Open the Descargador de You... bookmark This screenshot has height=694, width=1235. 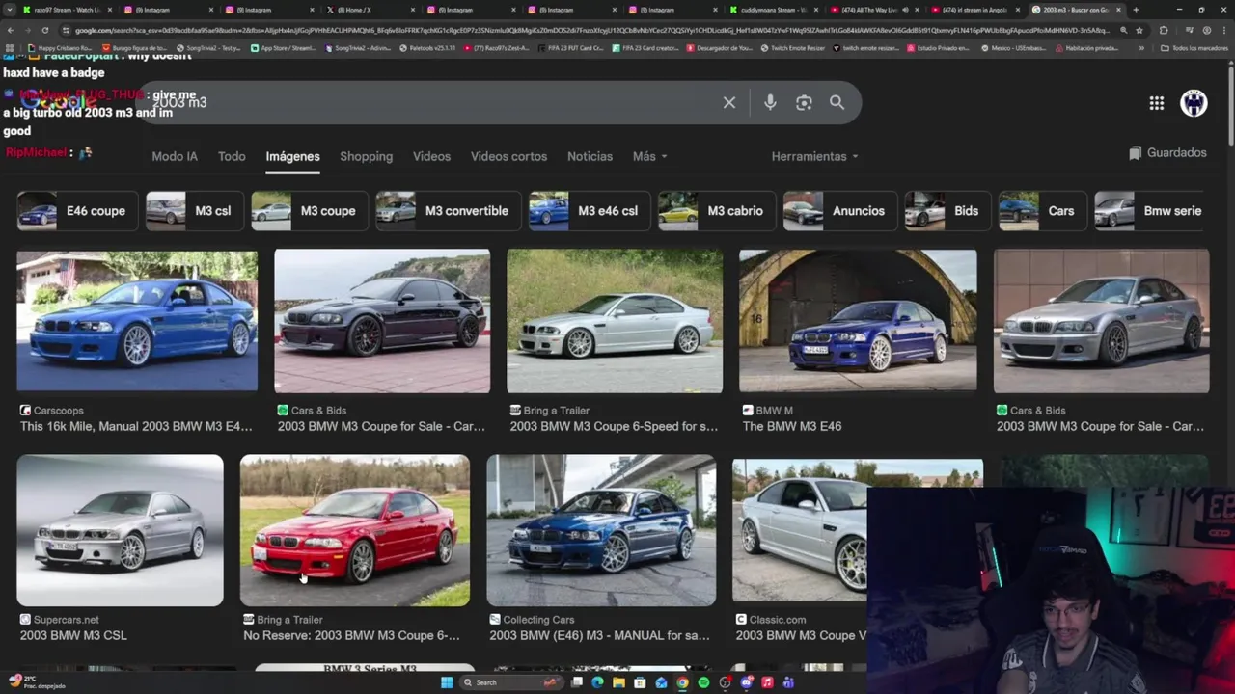click(719, 48)
